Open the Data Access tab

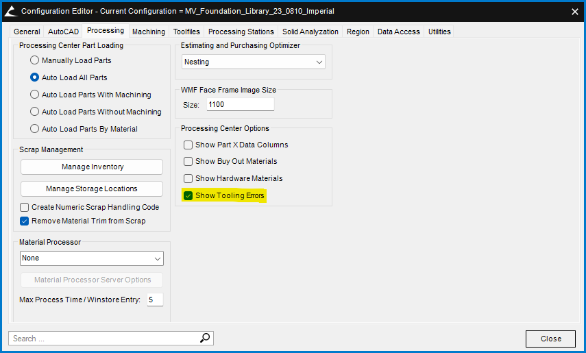[399, 32]
